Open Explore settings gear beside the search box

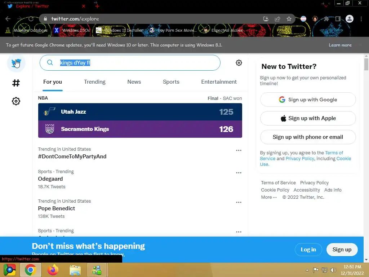click(x=239, y=63)
